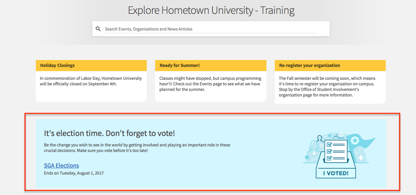The height and width of the screenshot is (195, 416).
Task: Click the magnifying glass search icon
Action: tap(98, 29)
